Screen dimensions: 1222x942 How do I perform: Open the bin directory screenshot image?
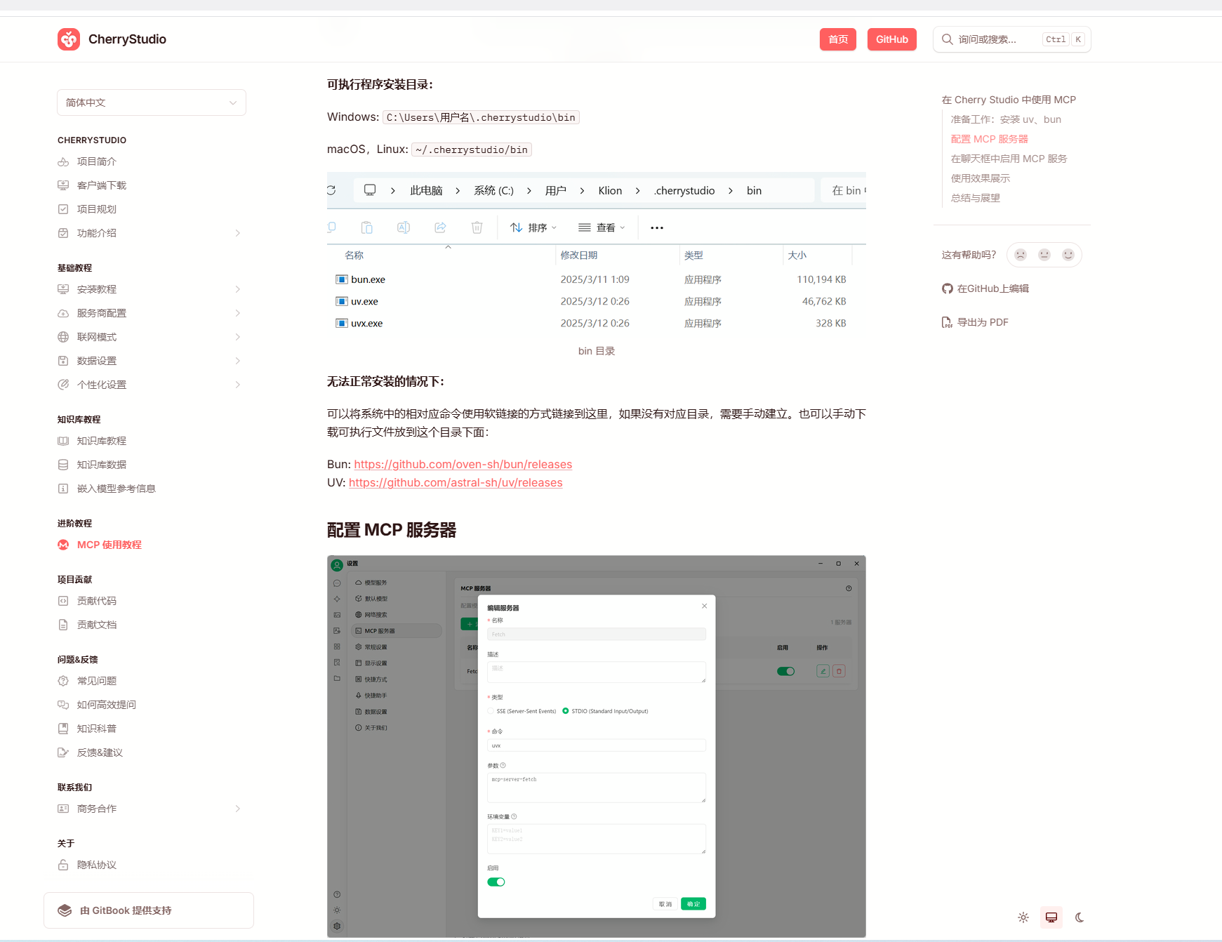pyautogui.click(x=597, y=254)
